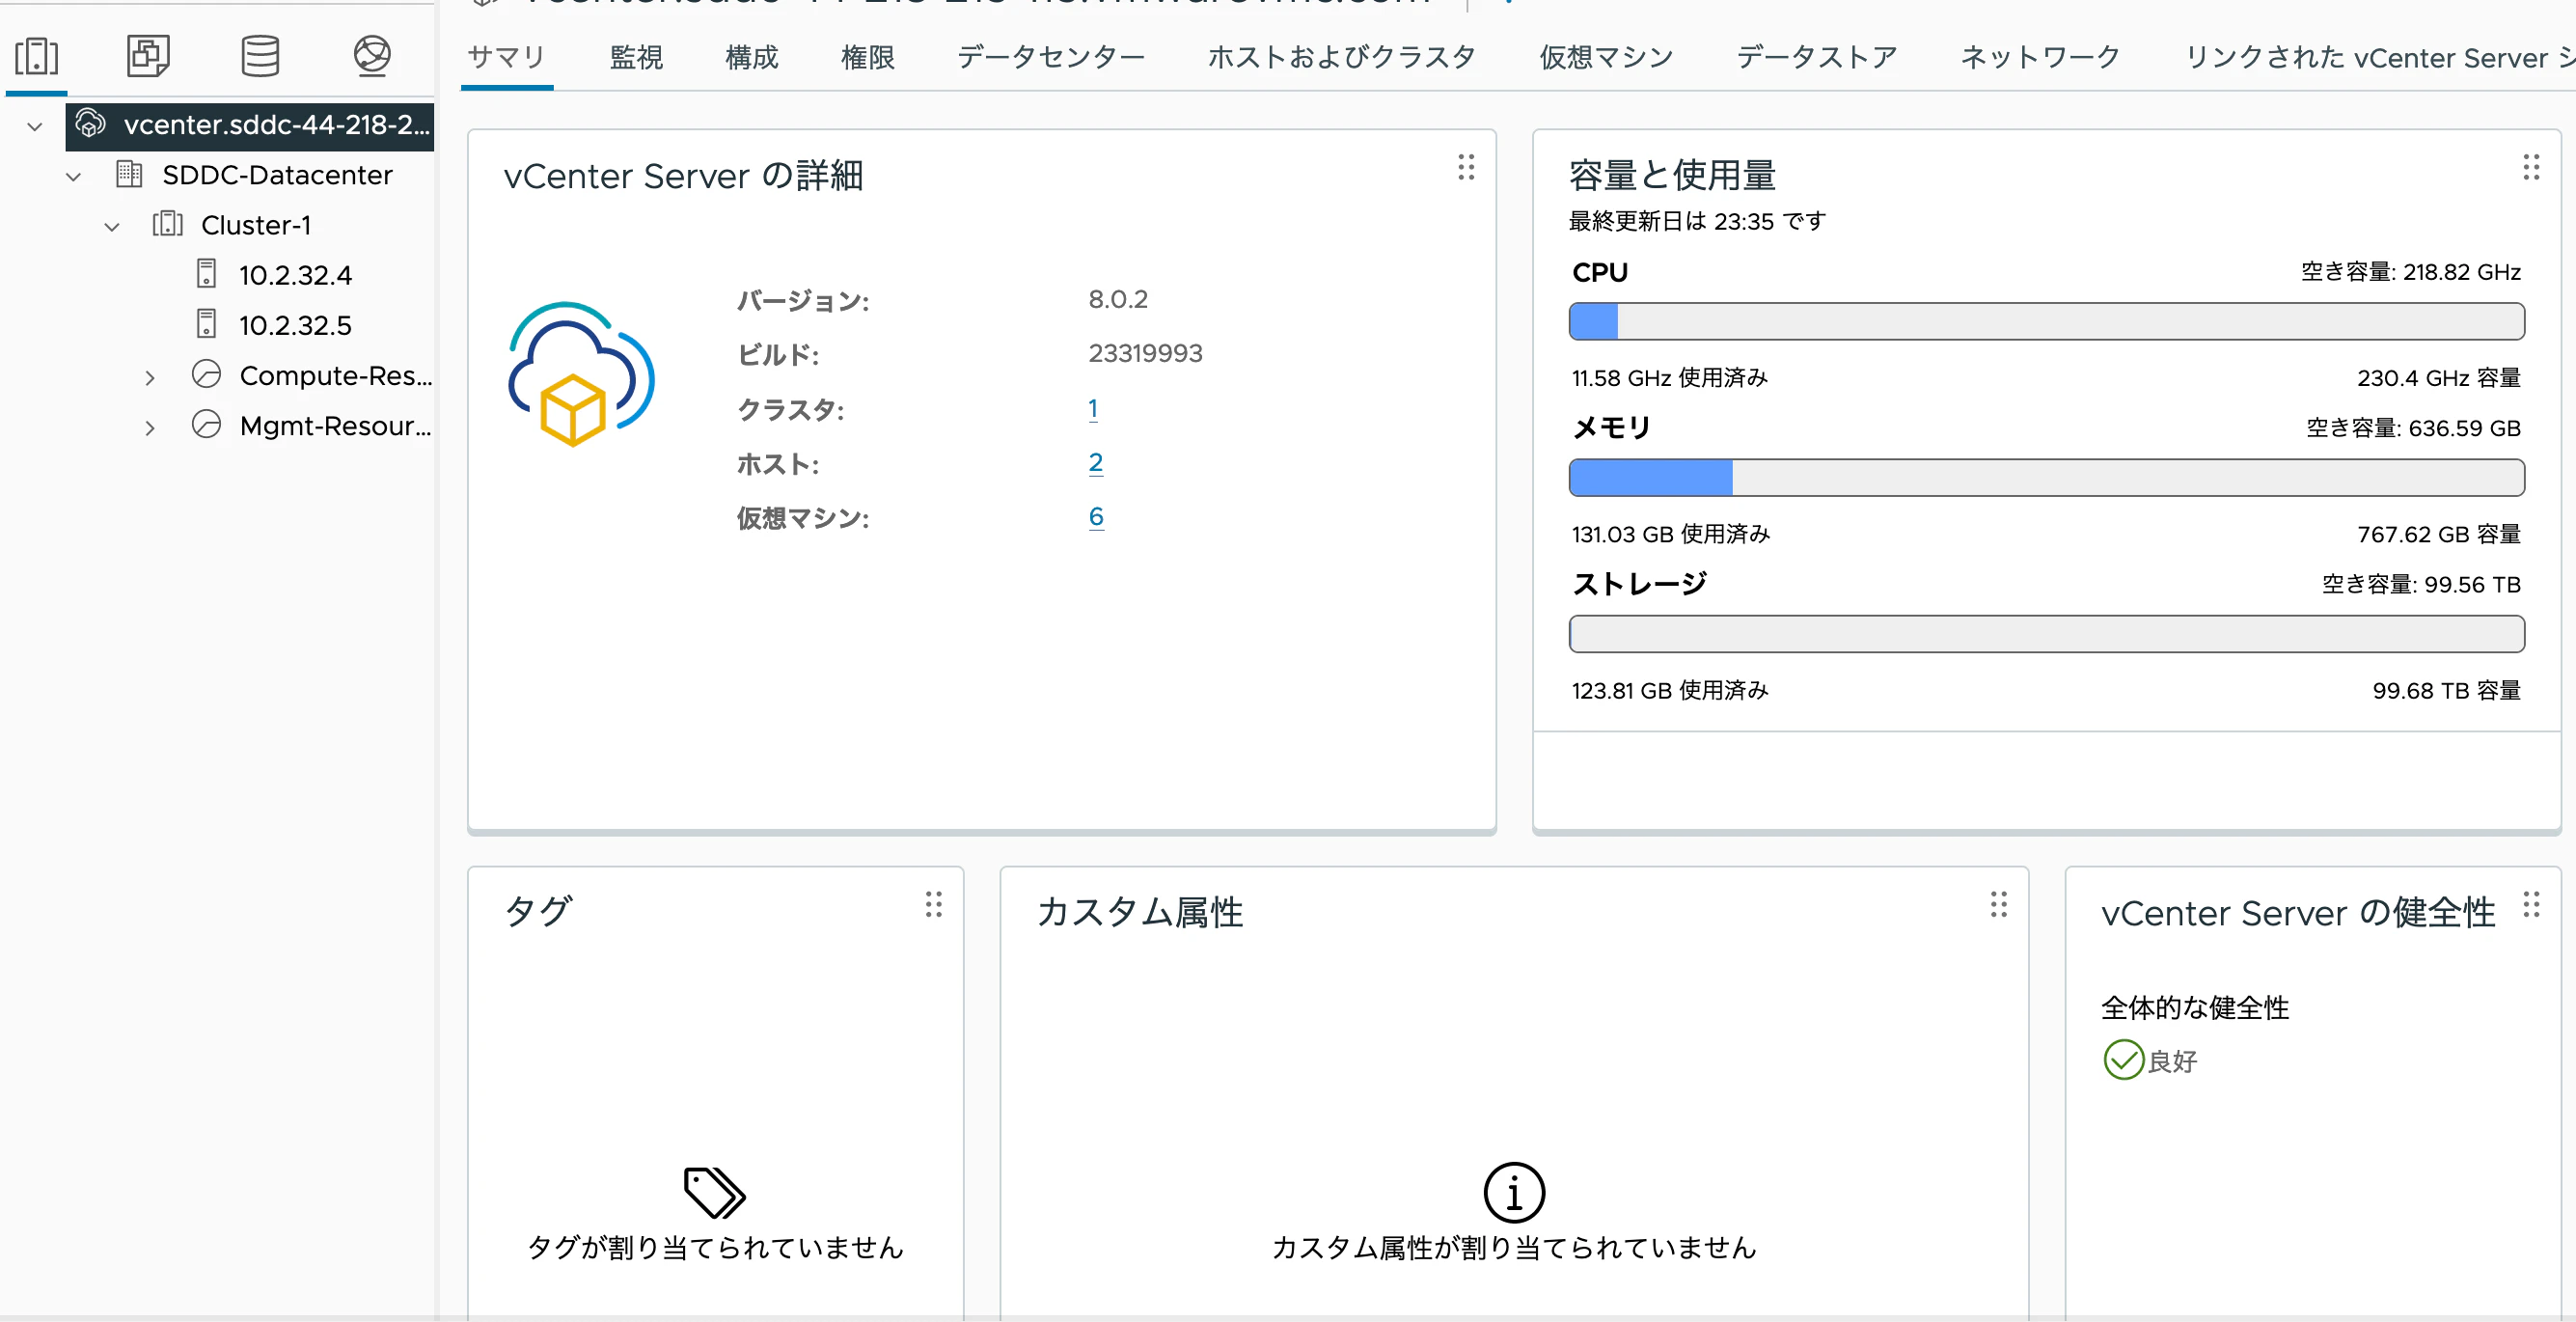Open the Storage inventory view icon
The height and width of the screenshot is (1322, 2576).
pos(260,56)
